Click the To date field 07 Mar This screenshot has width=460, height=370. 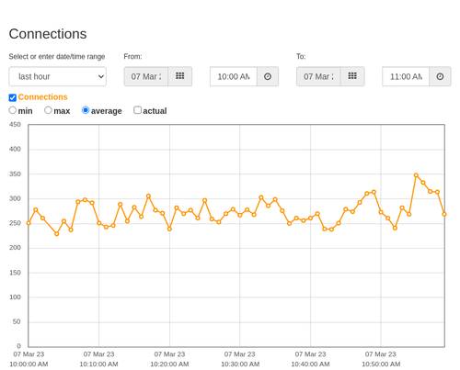318,76
